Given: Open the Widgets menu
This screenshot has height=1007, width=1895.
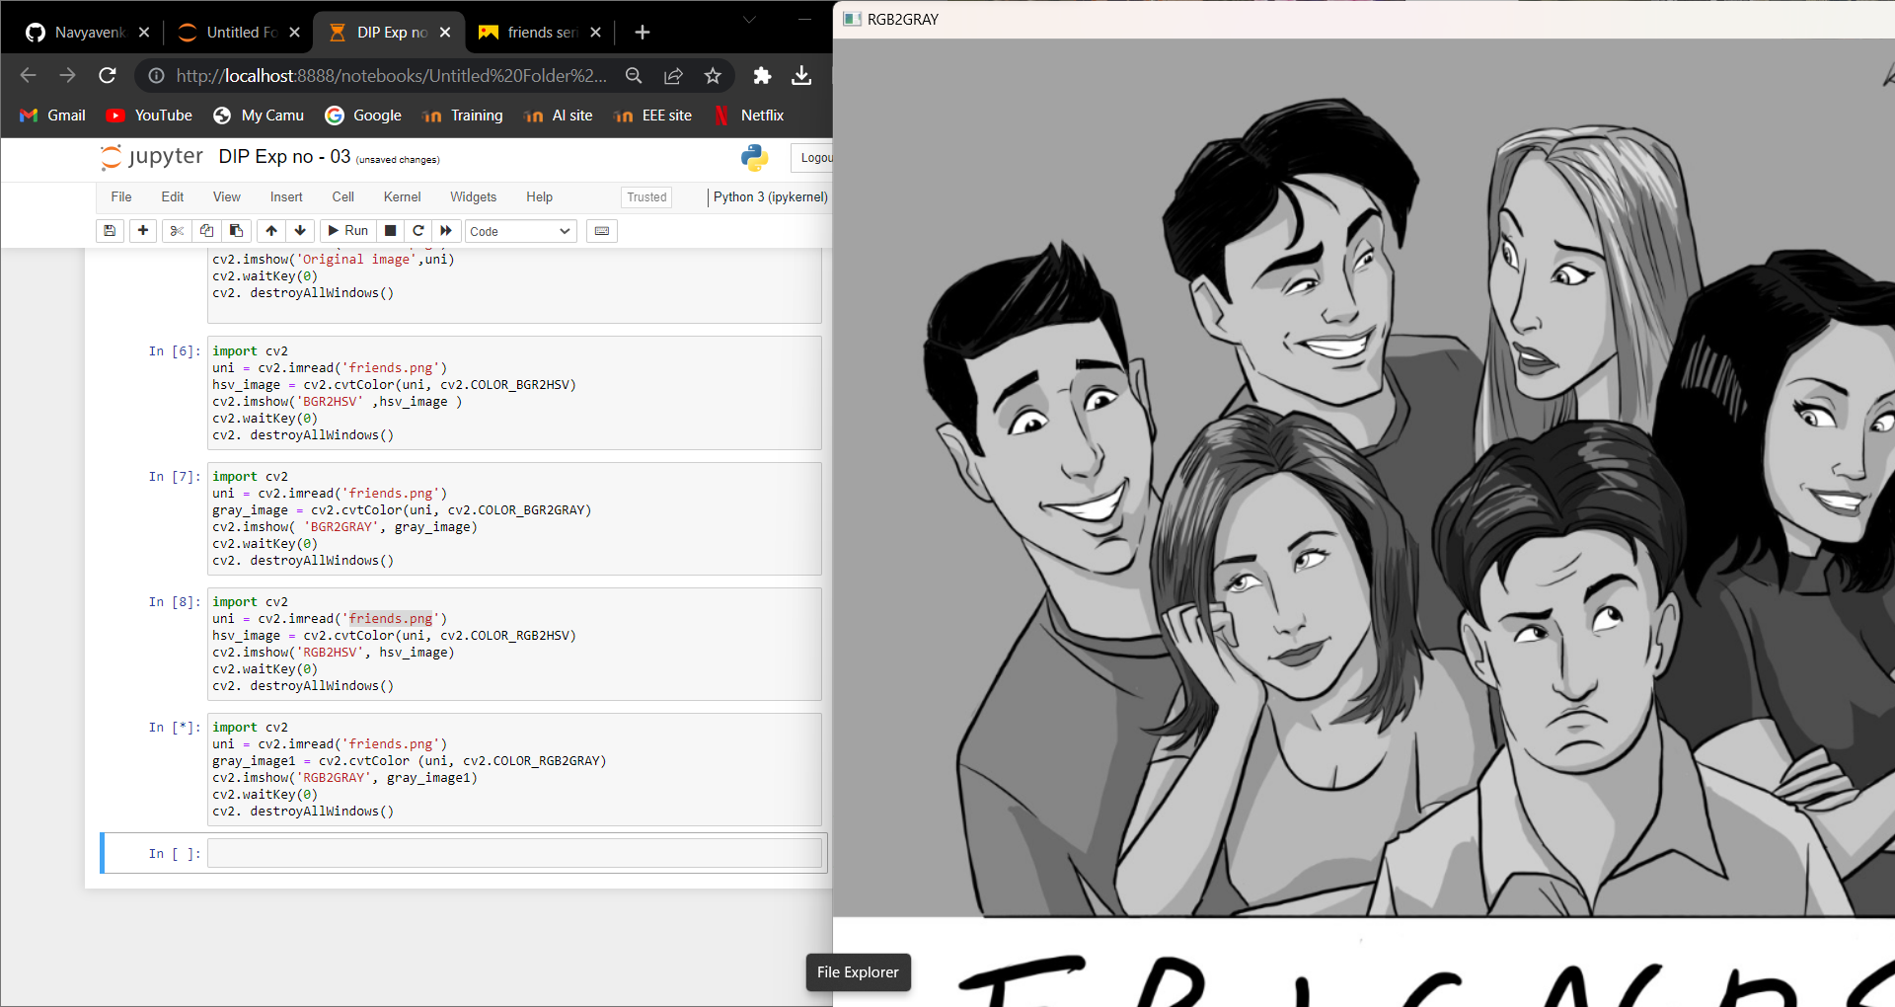Looking at the screenshot, I should [474, 197].
